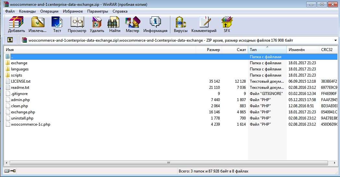The image size is (340, 177).
Task: Click the key icon in status bar
Action: tap(13, 171)
